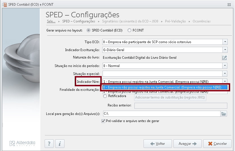Go to the Sele... breadcrumb step
The width and height of the screenshot is (235, 151).
[x=51, y=21]
